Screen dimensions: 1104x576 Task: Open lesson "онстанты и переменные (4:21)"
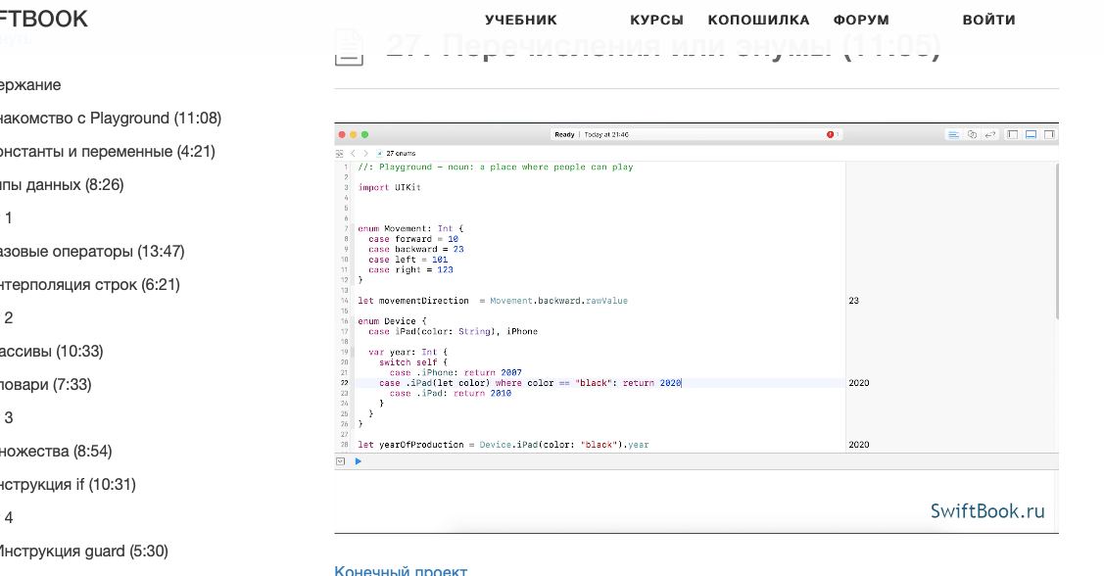coord(108,152)
